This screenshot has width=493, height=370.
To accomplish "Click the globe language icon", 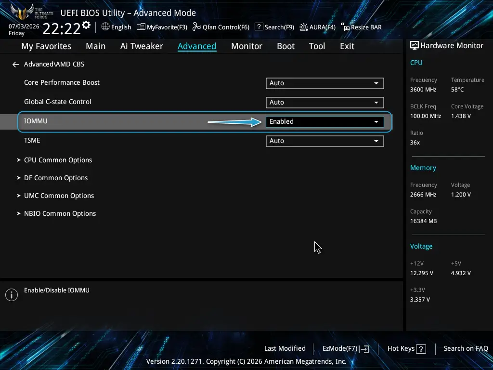I will coord(105,27).
